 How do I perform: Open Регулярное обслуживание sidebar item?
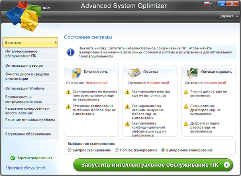(29, 133)
